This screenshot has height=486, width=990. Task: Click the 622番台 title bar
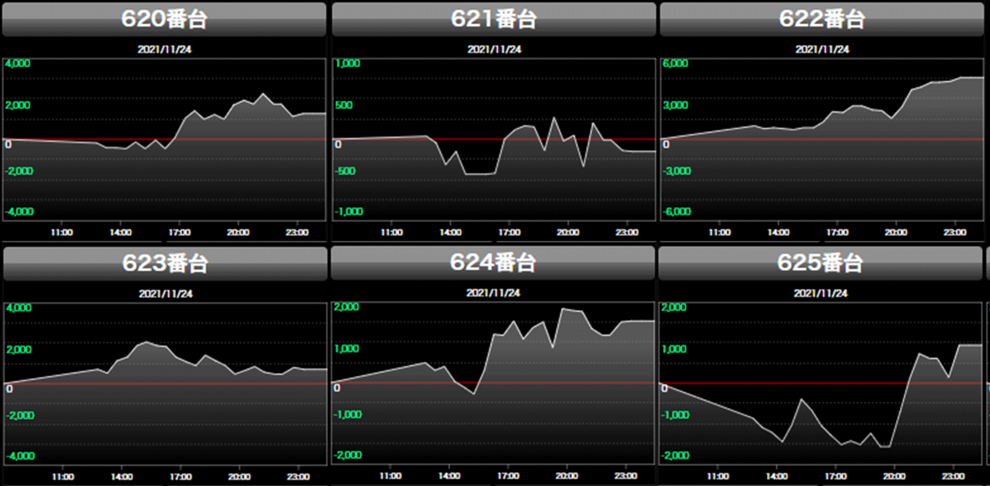point(822,19)
